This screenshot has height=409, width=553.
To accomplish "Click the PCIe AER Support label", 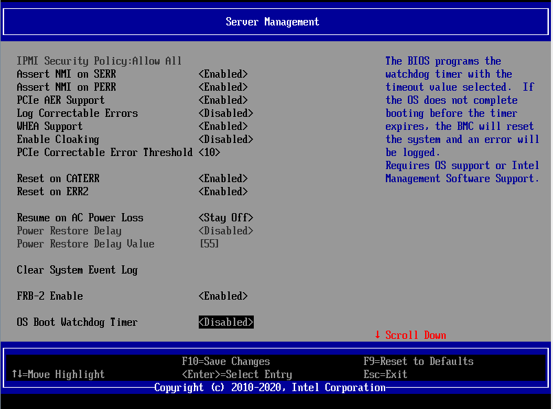I will tap(61, 100).
